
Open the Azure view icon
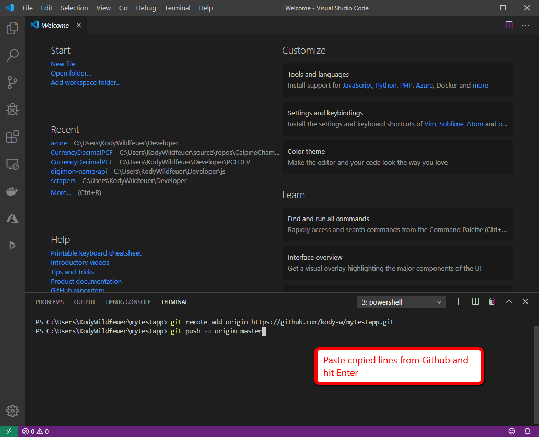(13, 218)
